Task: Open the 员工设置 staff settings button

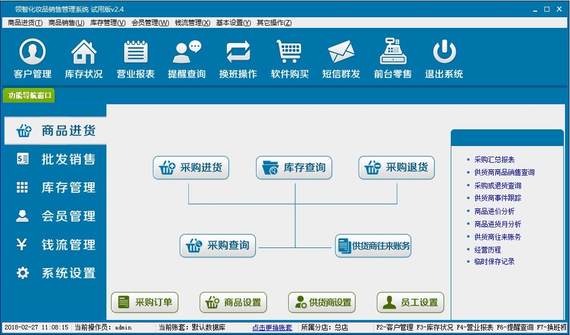Action: (x=411, y=302)
